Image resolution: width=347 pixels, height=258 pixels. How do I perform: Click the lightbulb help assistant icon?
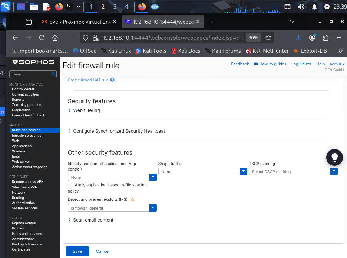334,157
